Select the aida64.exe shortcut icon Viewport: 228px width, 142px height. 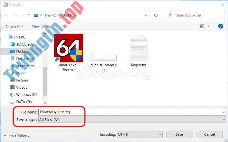coord(69,48)
